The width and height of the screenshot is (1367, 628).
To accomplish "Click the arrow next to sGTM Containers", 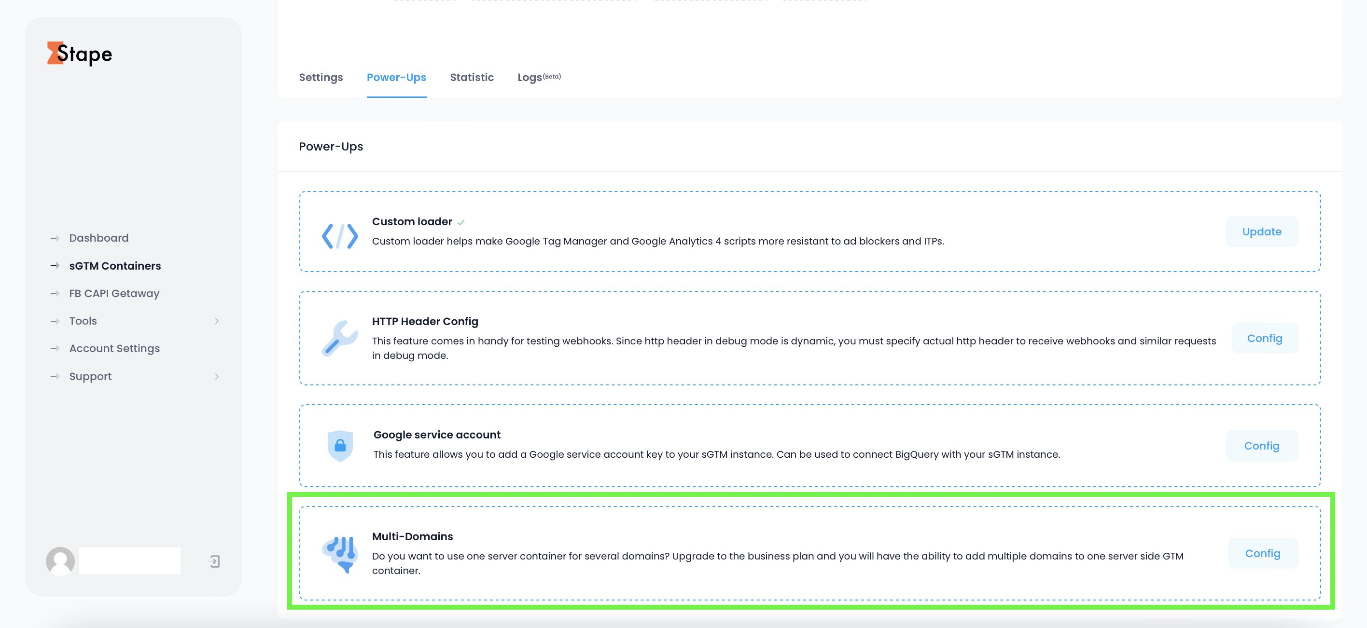I will click(55, 266).
